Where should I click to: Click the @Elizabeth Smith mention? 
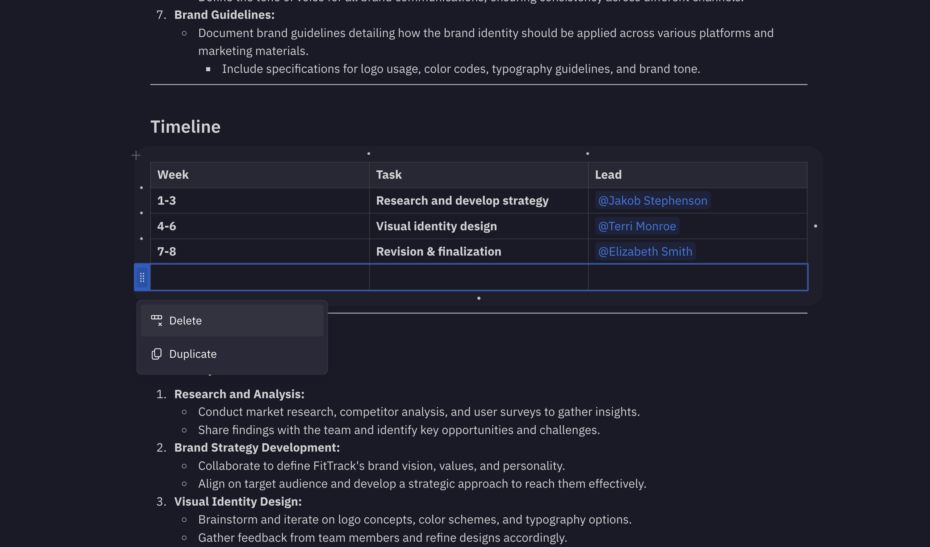(x=645, y=251)
